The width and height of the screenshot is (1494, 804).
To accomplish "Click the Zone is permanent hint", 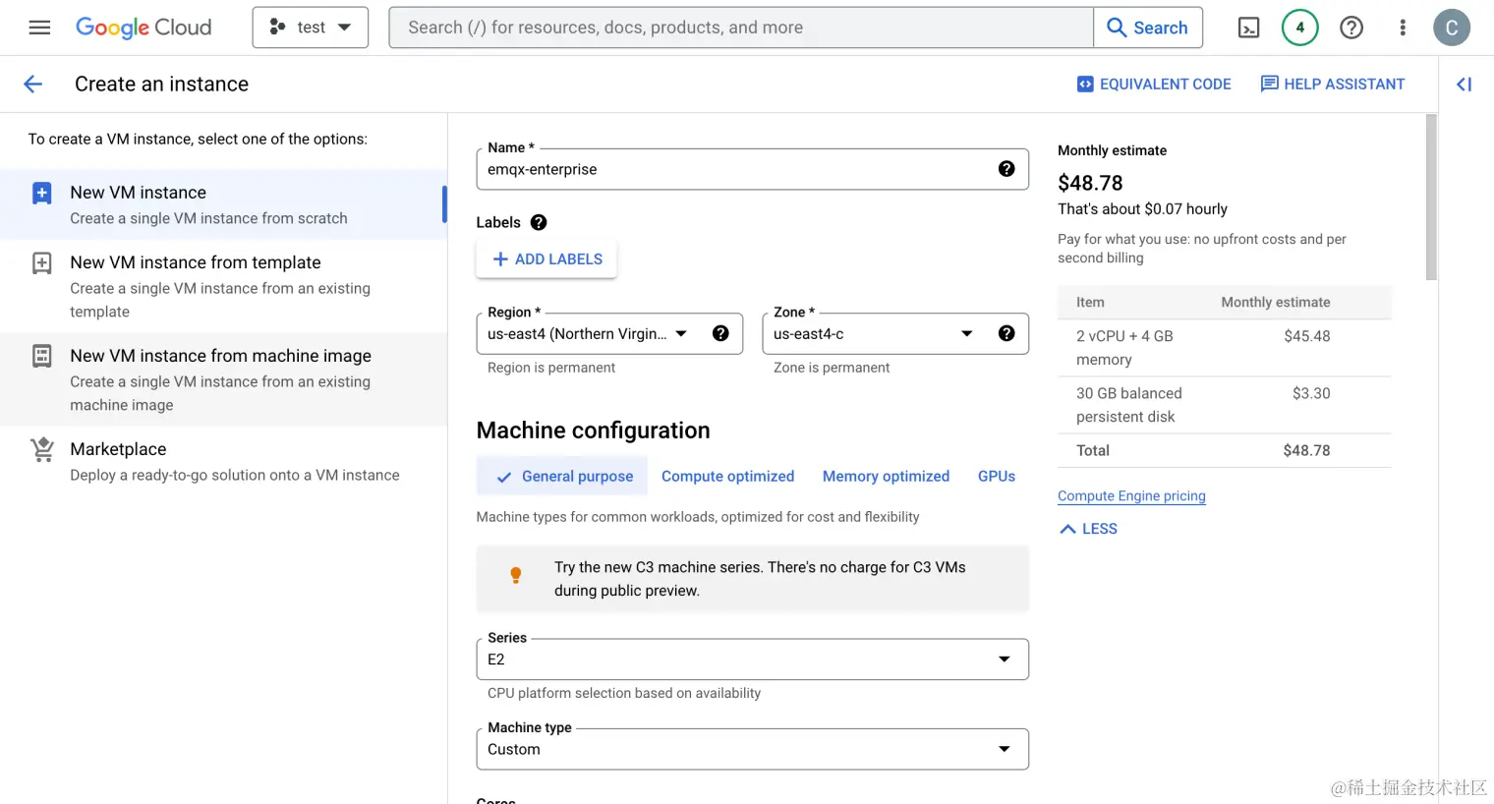I will click(x=832, y=368).
